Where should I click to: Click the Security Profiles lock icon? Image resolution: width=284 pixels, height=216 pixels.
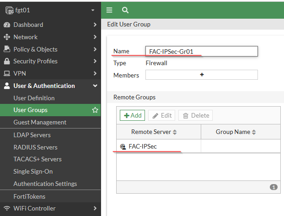(7, 61)
